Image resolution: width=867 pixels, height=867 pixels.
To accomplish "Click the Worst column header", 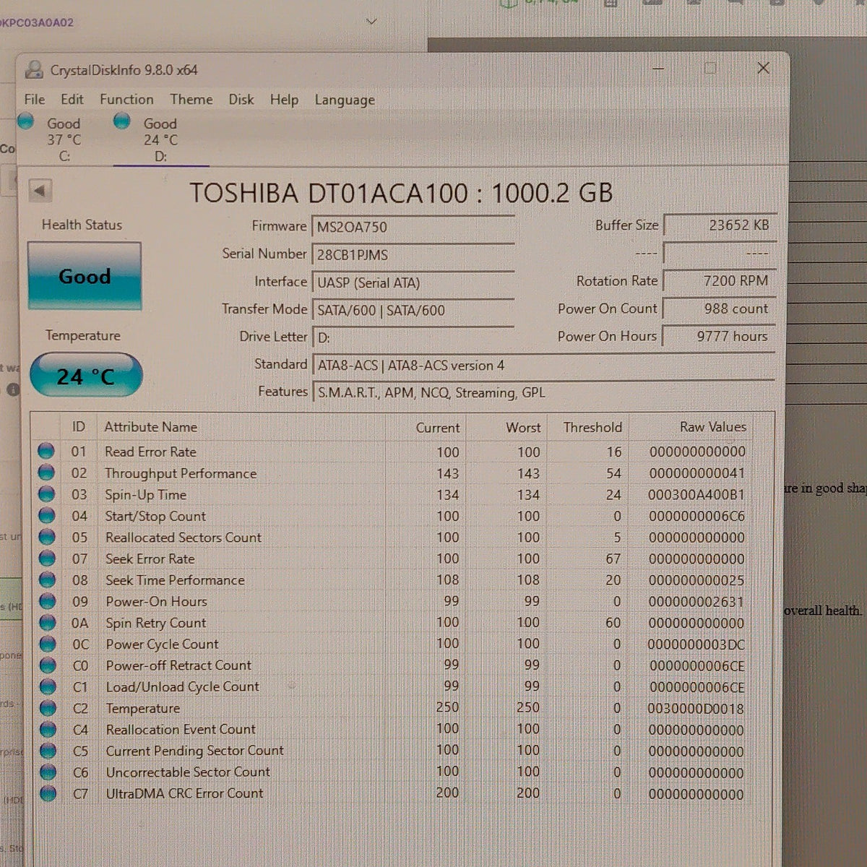I will tap(523, 428).
